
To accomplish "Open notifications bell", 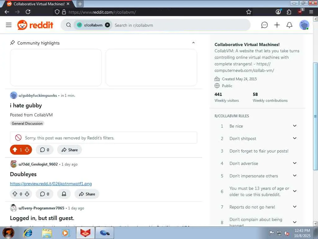I will pyautogui.click(x=289, y=25).
